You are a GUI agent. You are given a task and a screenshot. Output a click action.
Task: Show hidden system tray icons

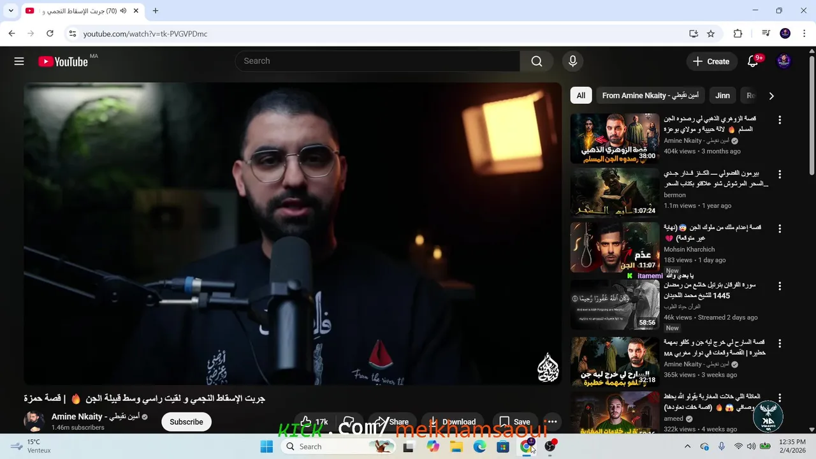pyautogui.click(x=687, y=447)
